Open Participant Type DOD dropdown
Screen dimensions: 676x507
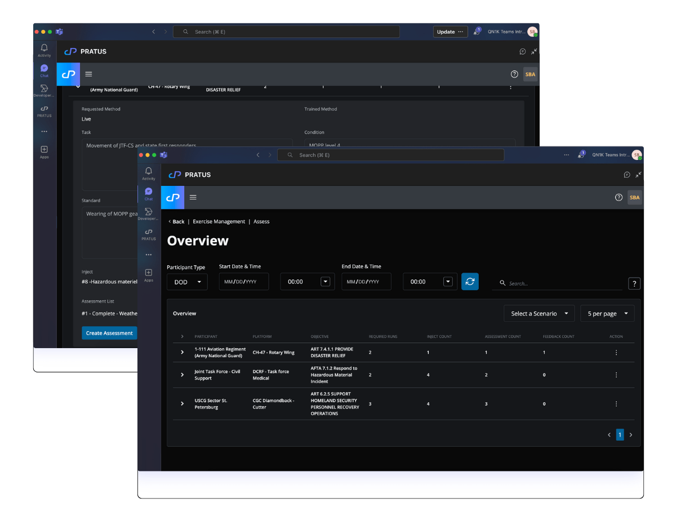(x=187, y=282)
